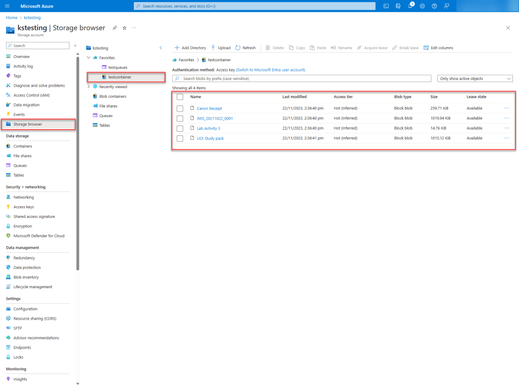Open Access keys in the left menu
This screenshot has height=386, width=519.
coord(23,207)
